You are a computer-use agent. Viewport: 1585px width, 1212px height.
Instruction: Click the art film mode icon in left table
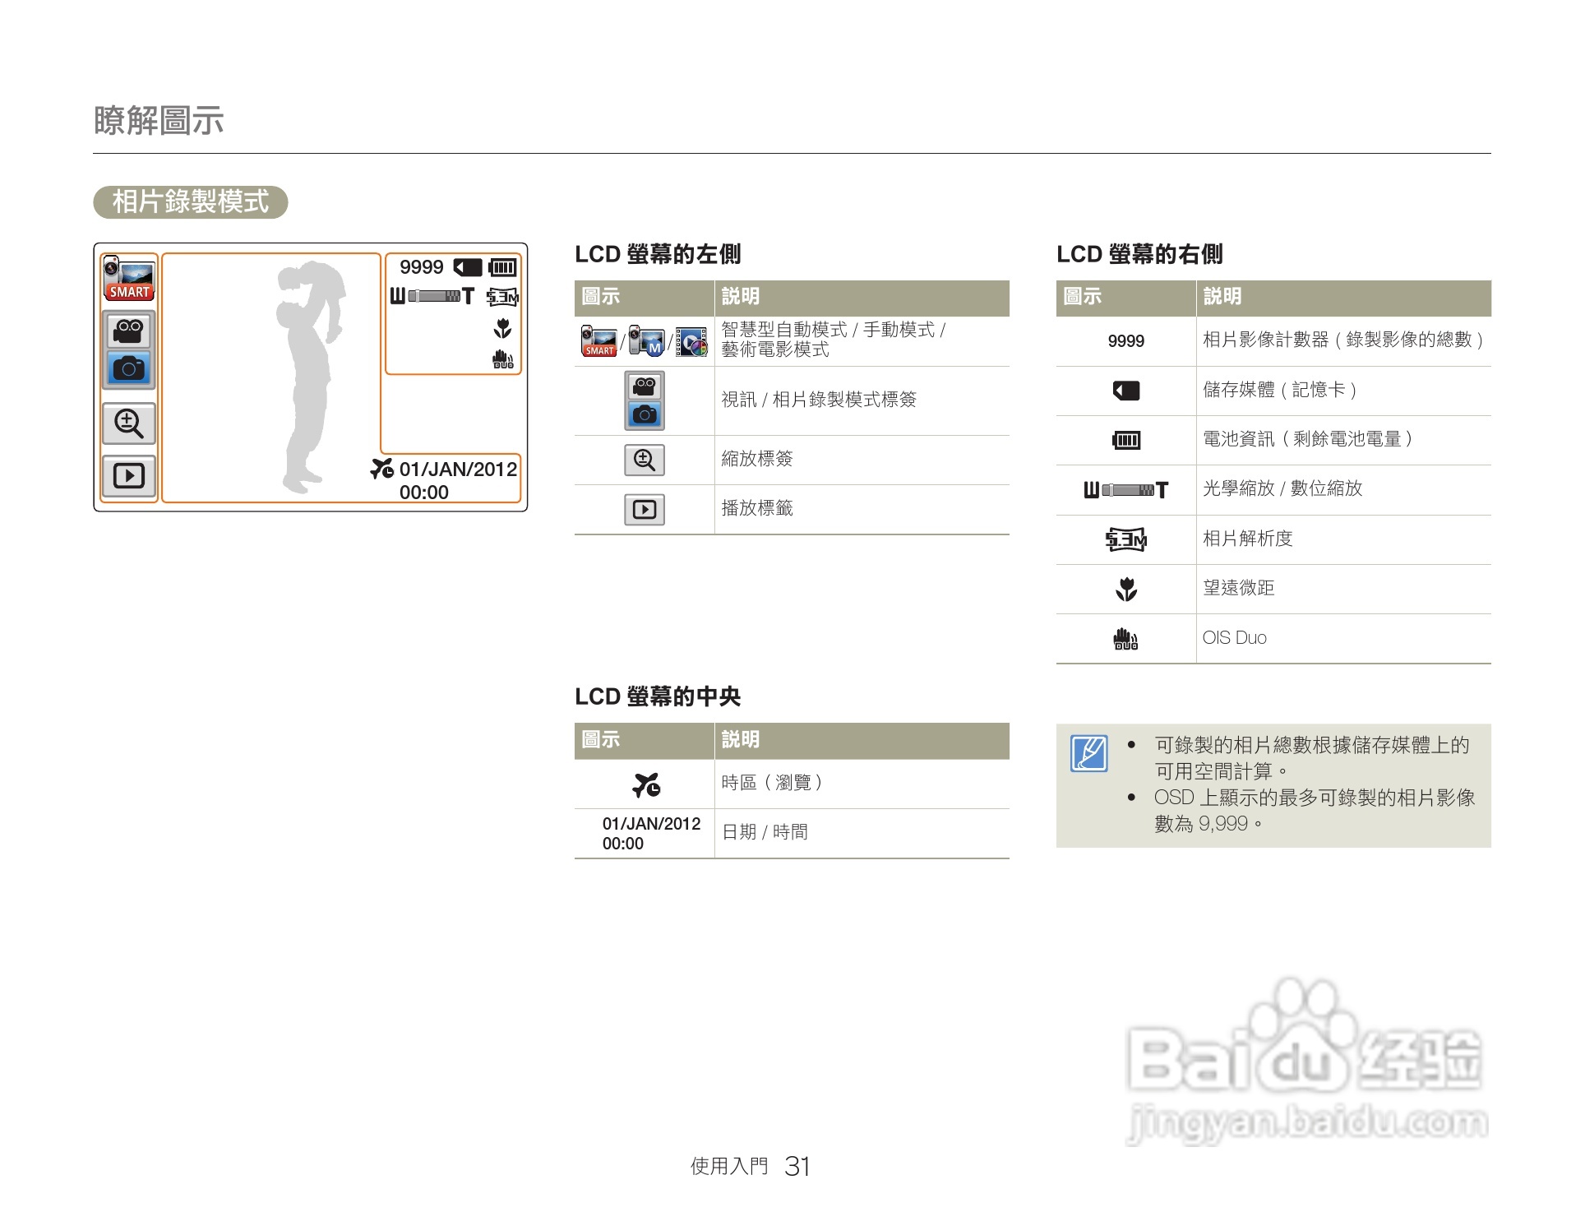click(692, 341)
